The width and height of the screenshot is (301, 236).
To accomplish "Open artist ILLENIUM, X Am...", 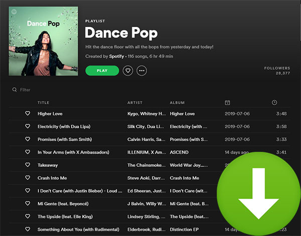I will (146, 152).
